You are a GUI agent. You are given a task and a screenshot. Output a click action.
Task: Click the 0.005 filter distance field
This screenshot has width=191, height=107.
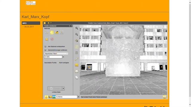[x=53, y=57]
